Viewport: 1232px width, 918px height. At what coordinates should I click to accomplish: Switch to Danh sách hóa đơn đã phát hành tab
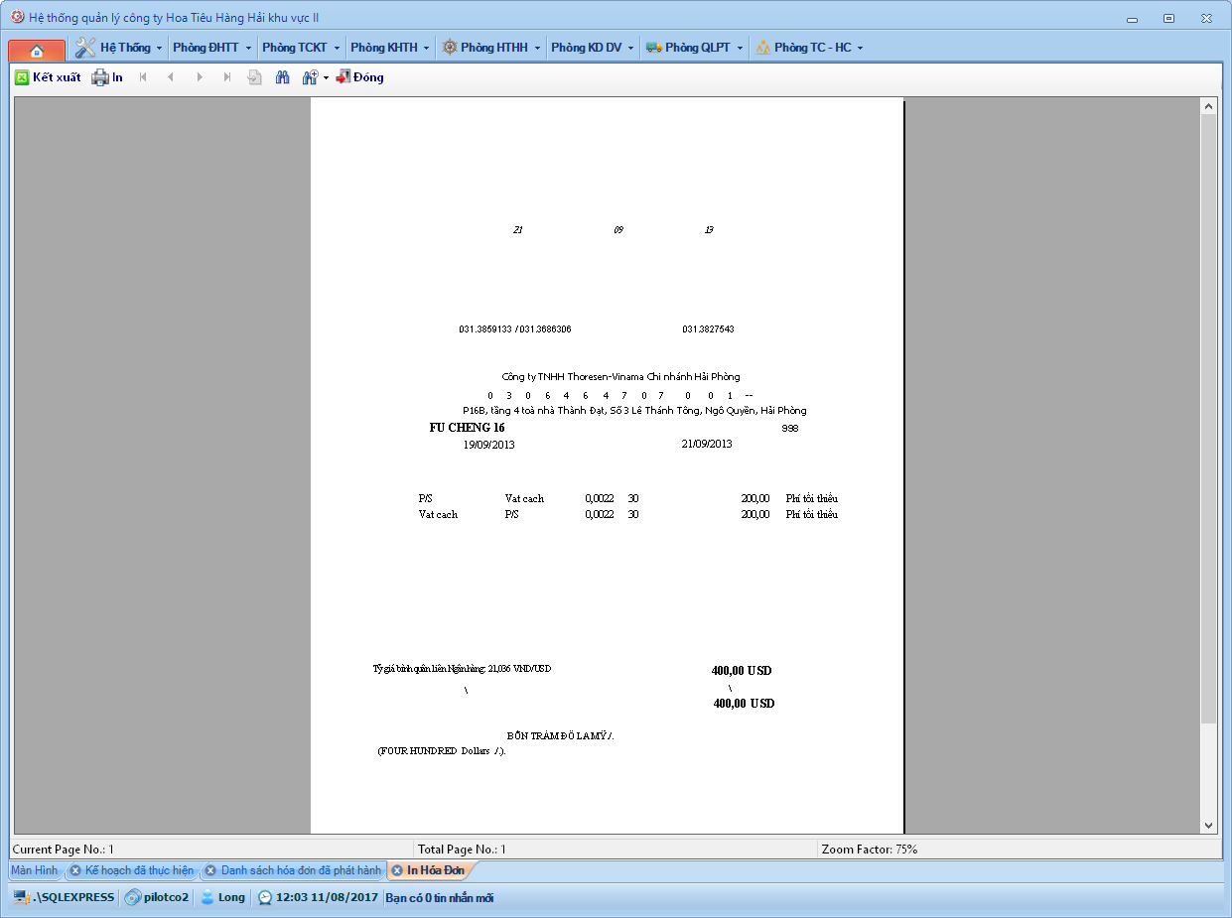[300, 870]
